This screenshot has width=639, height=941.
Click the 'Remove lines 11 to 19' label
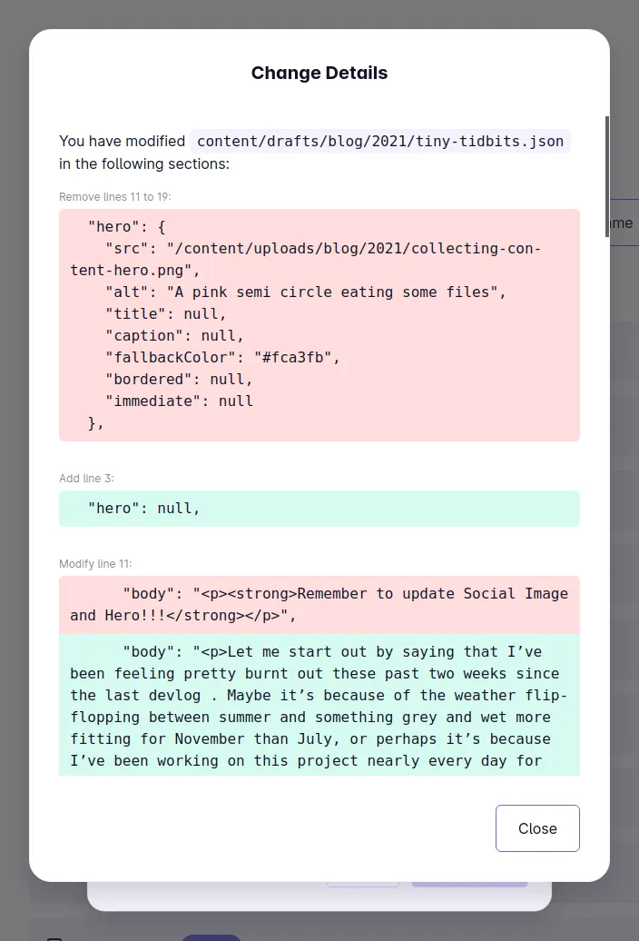114,197
